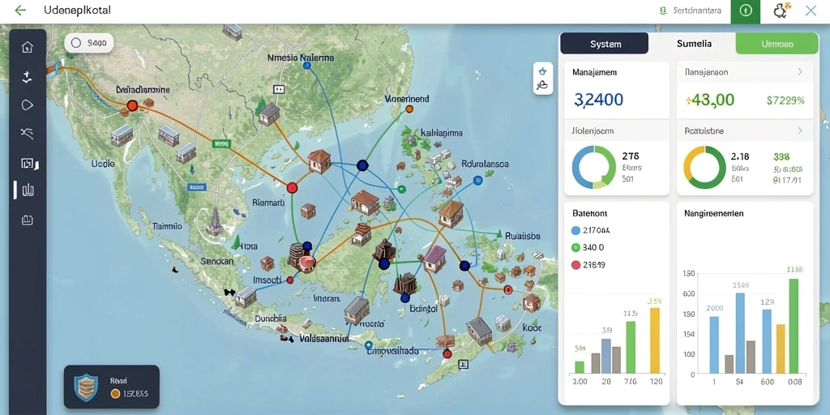The width and height of the screenshot is (830, 415).
Task: Click the green circular info icon
Action: pos(746,11)
